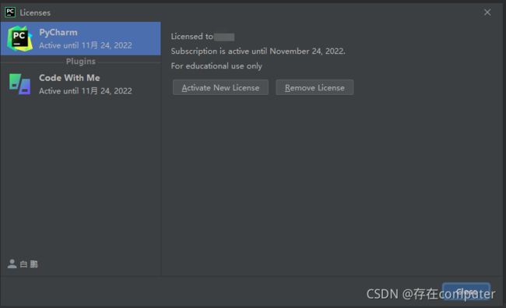Close the Licenses dialog with X
The image size is (506, 308).
click(x=487, y=12)
